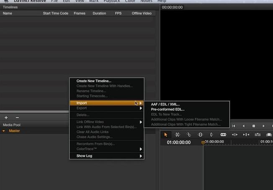Viewport: 273px width, 190px height.
Task: Play viewer in reverse
Action: coord(244,126)
